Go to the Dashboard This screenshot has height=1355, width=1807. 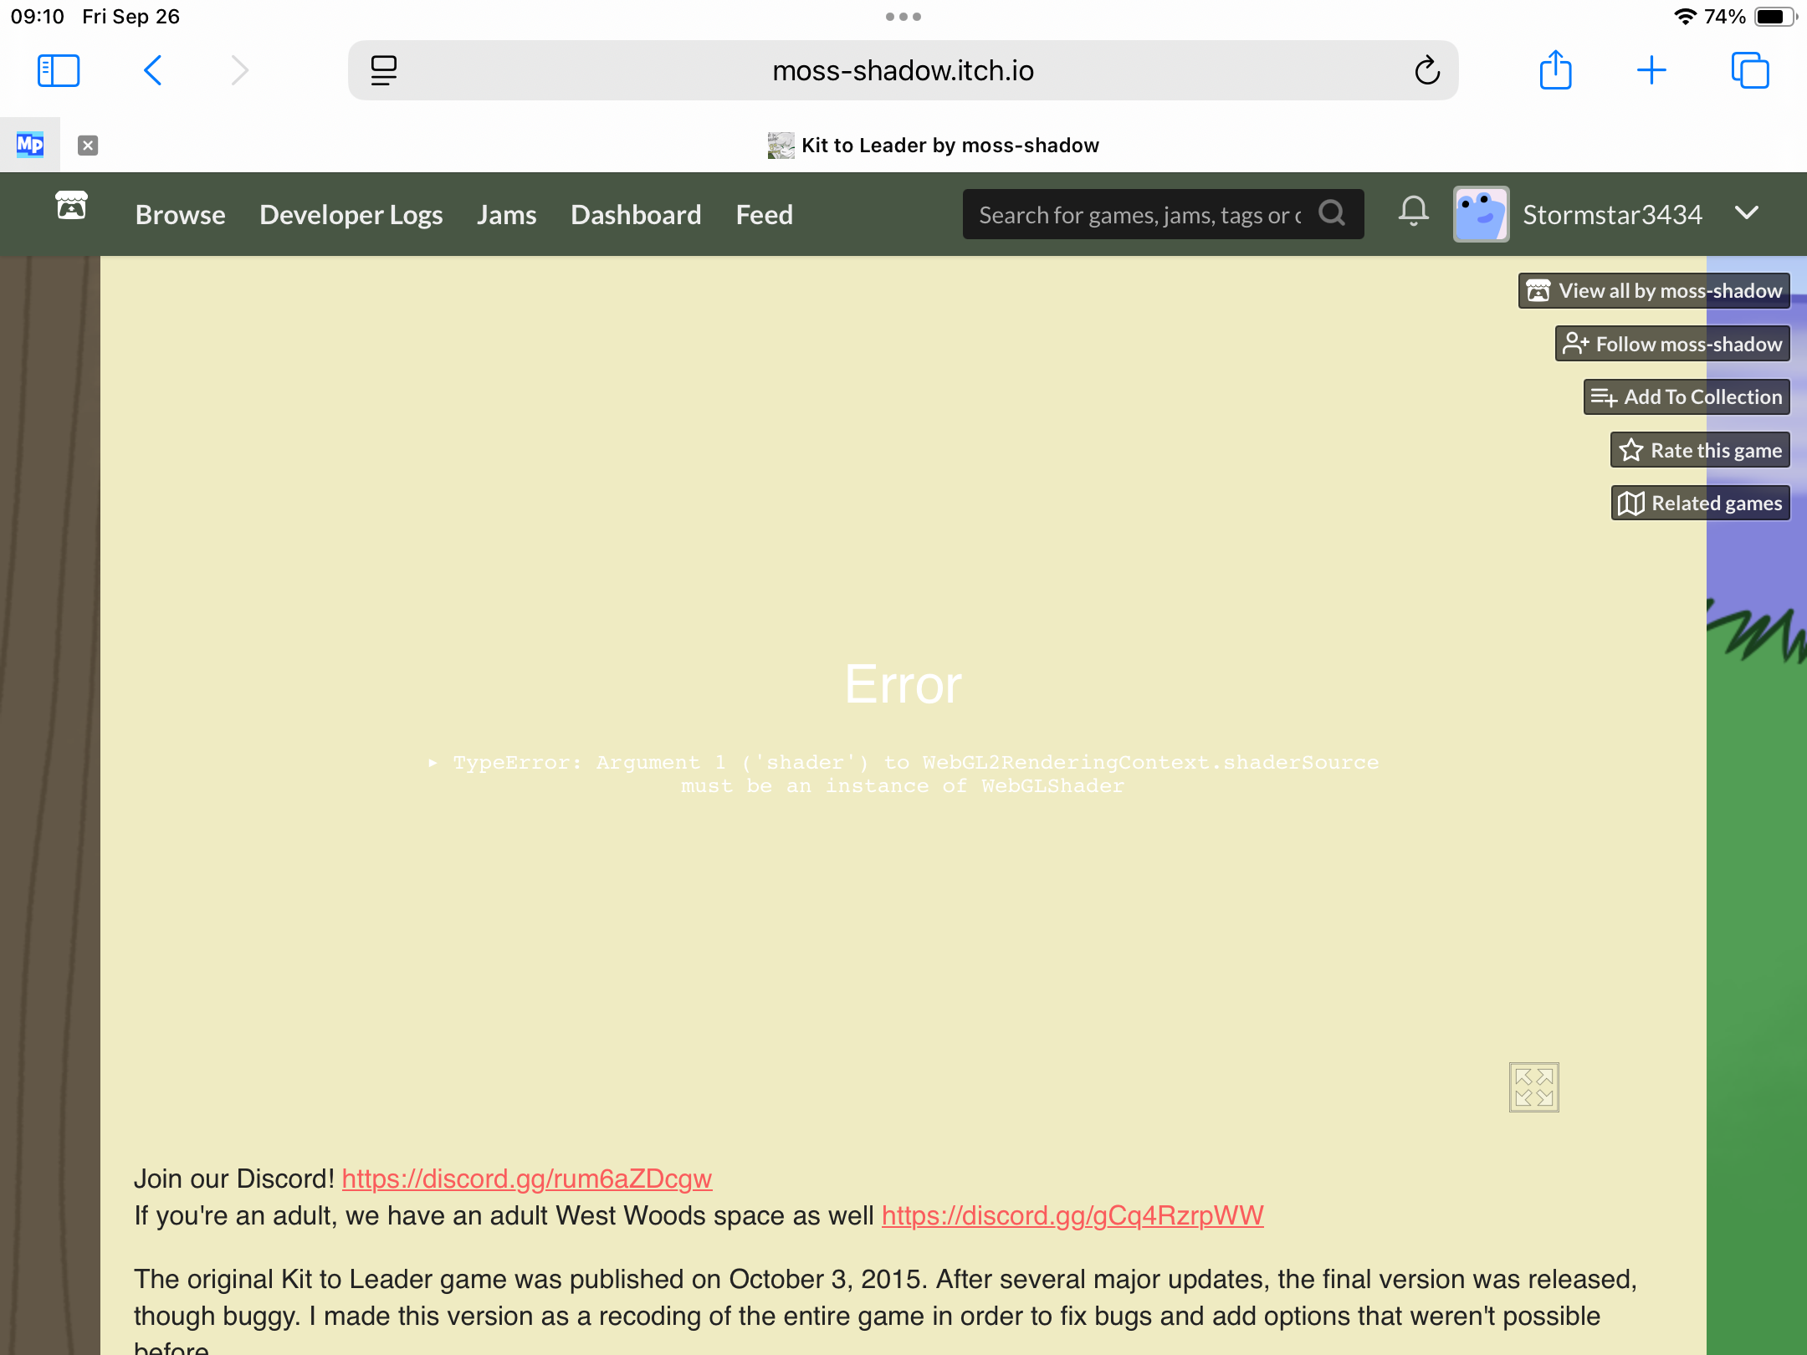(x=636, y=215)
